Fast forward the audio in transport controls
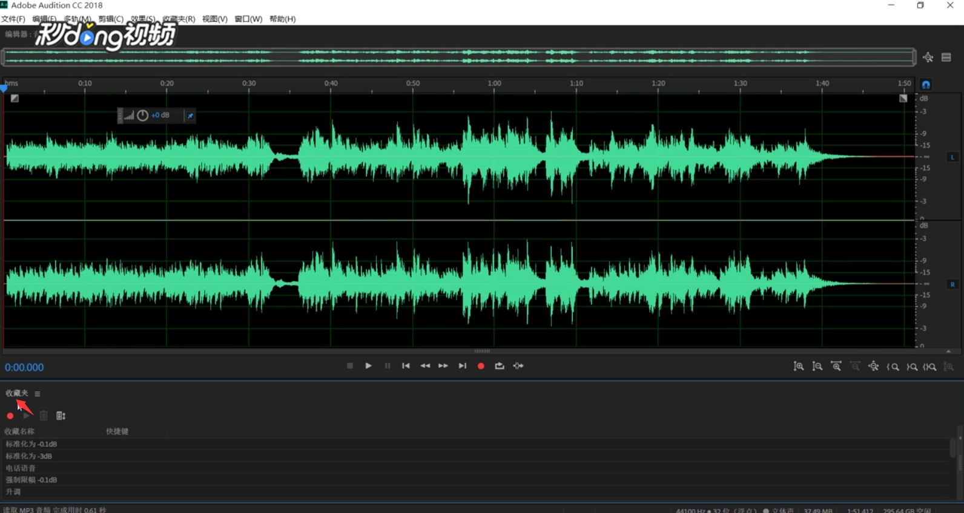This screenshot has width=964, height=513. [x=443, y=366]
